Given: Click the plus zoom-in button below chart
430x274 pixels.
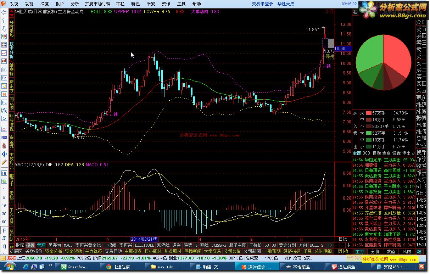Looking at the screenshot, I should click(337, 245).
